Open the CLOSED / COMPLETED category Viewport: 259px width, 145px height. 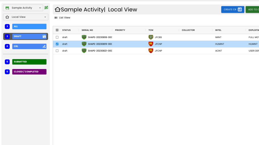point(29,72)
